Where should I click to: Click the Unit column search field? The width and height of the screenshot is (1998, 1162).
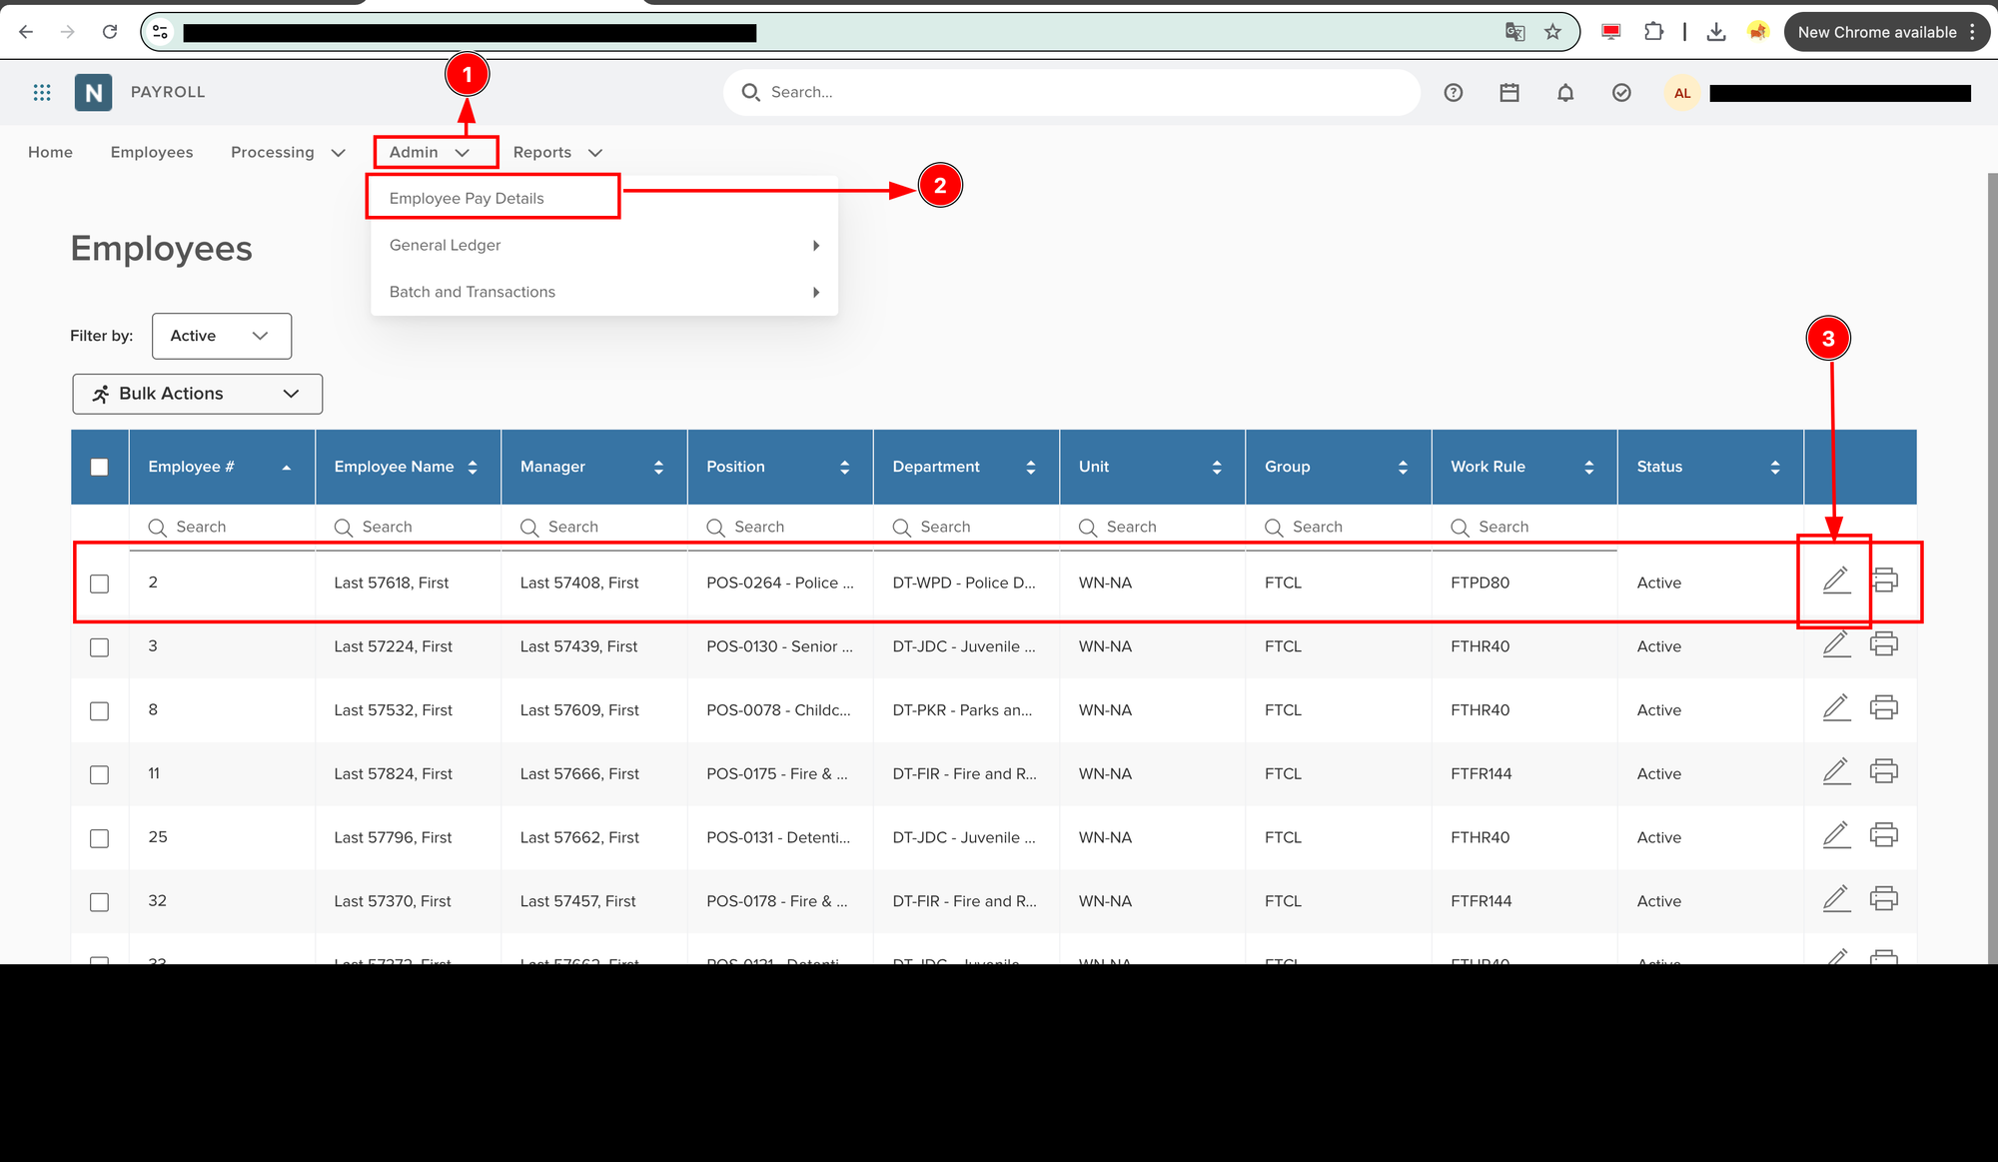[1151, 527]
